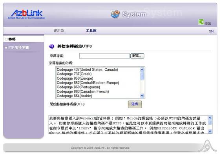Click the AzbLink logo
This screenshot has width=221, height=155.
pos(27,15)
